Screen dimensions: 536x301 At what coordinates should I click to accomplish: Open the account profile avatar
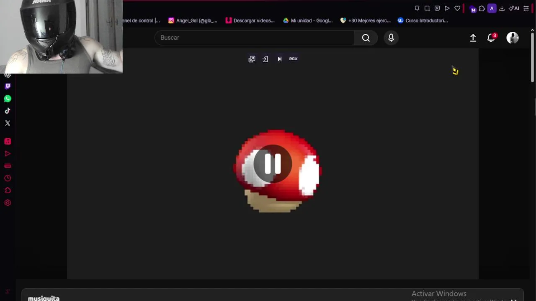tap(513, 38)
